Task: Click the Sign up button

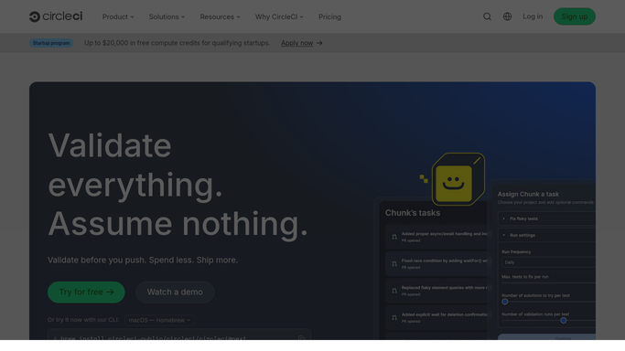Action: click(x=575, y=16)
